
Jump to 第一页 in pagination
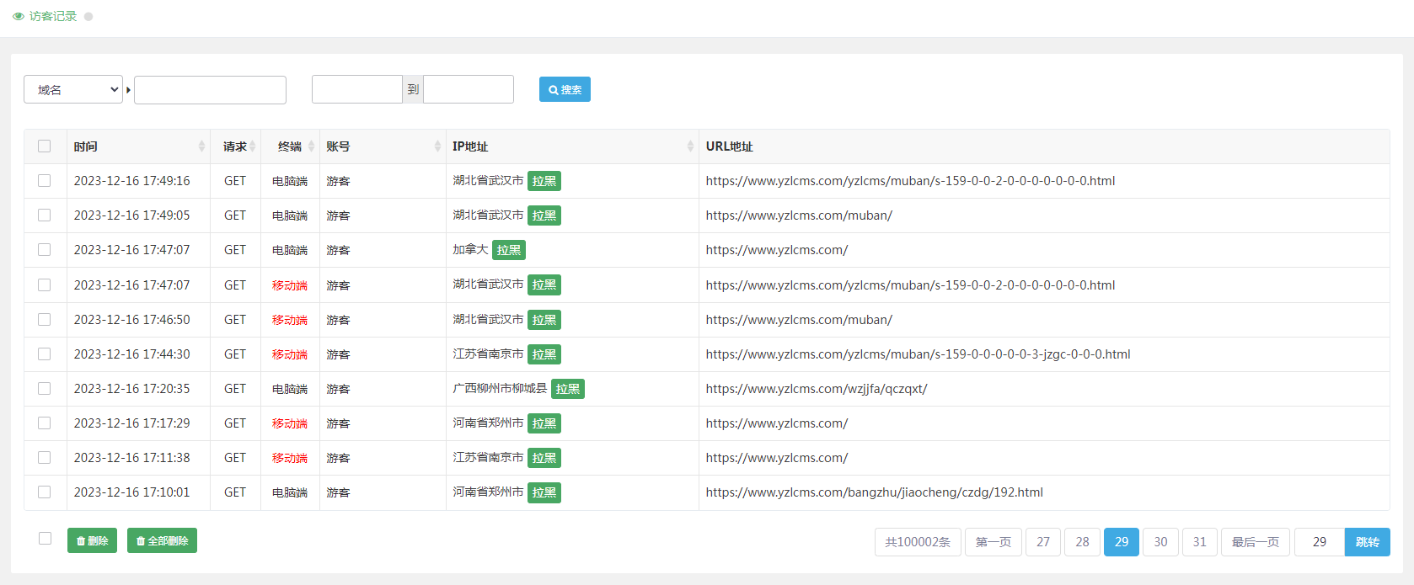pos(993,542)
